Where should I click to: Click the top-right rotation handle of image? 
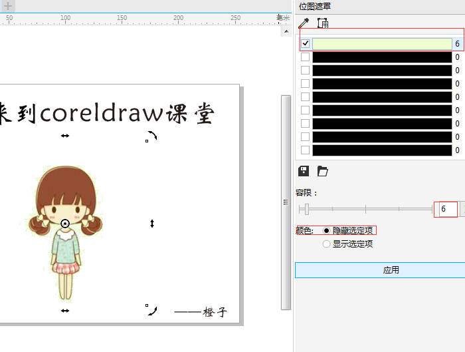point(152,136)
